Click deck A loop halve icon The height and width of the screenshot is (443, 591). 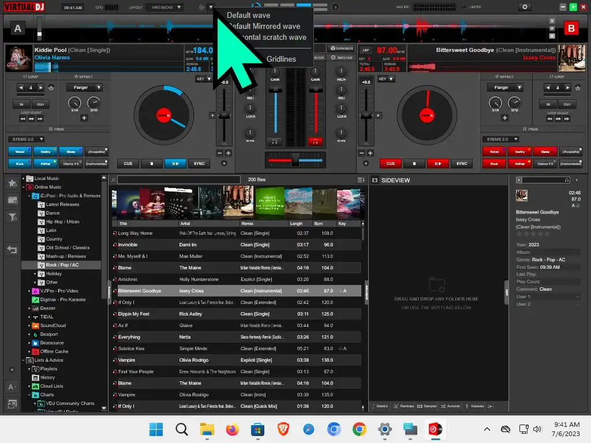pos(21,88)
